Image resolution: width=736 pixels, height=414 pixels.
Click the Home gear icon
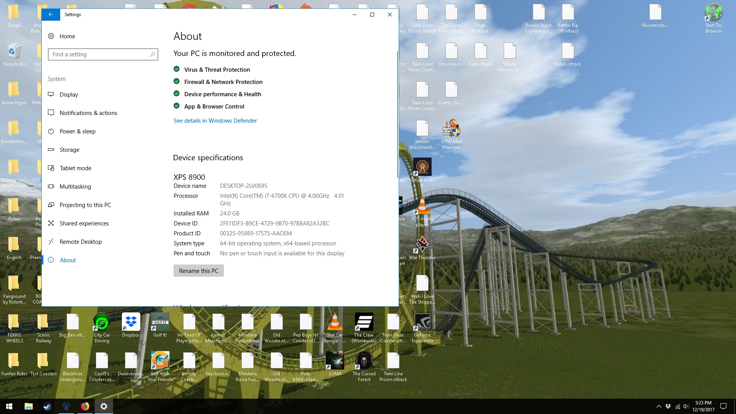coord(51,36)
